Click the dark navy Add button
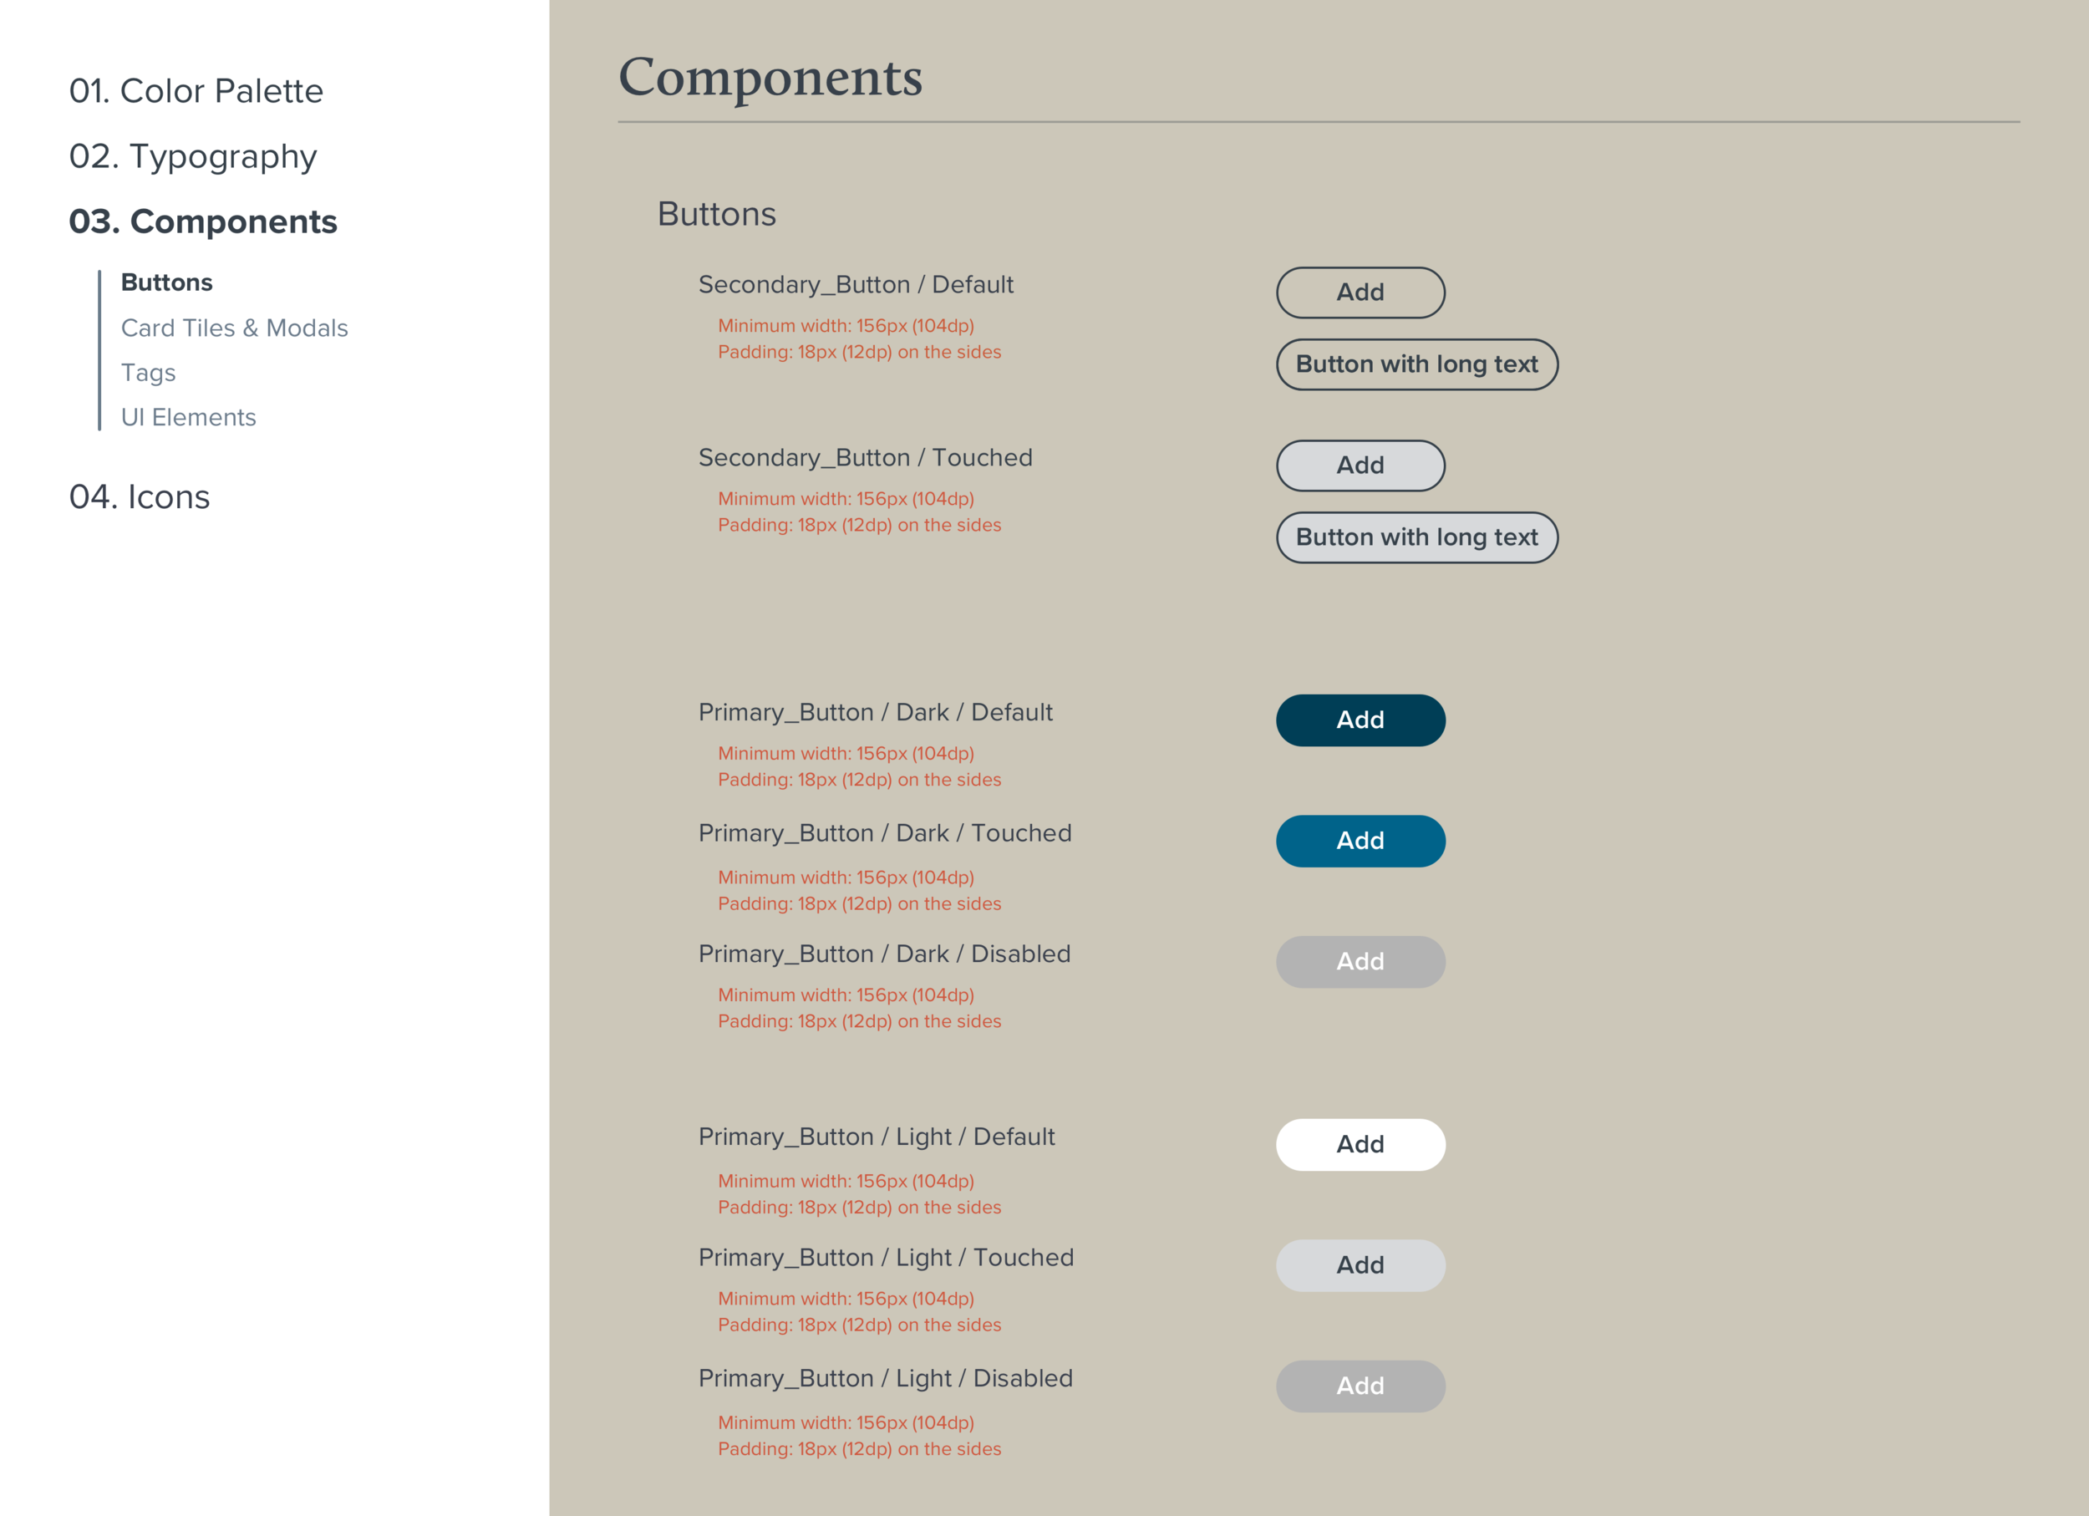 click(1360, 720)
